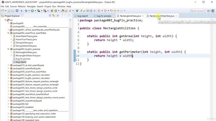216x121 pixels.
Task: Click the Search flashlight toolbar icon
Action: [x=70, y=11]
